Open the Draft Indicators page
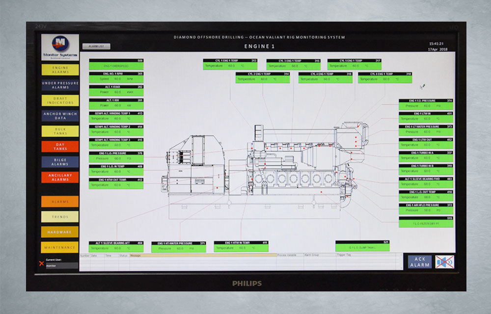491x314 pixels. click(x=60, y=100)
